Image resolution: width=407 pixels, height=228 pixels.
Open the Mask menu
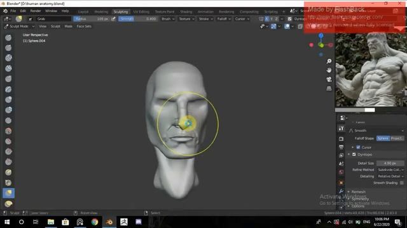click(68, 27)
